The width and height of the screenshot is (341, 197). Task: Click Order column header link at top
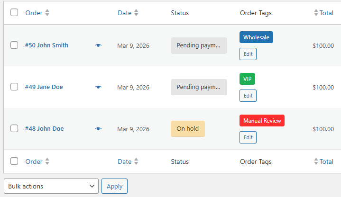(34, 13)
